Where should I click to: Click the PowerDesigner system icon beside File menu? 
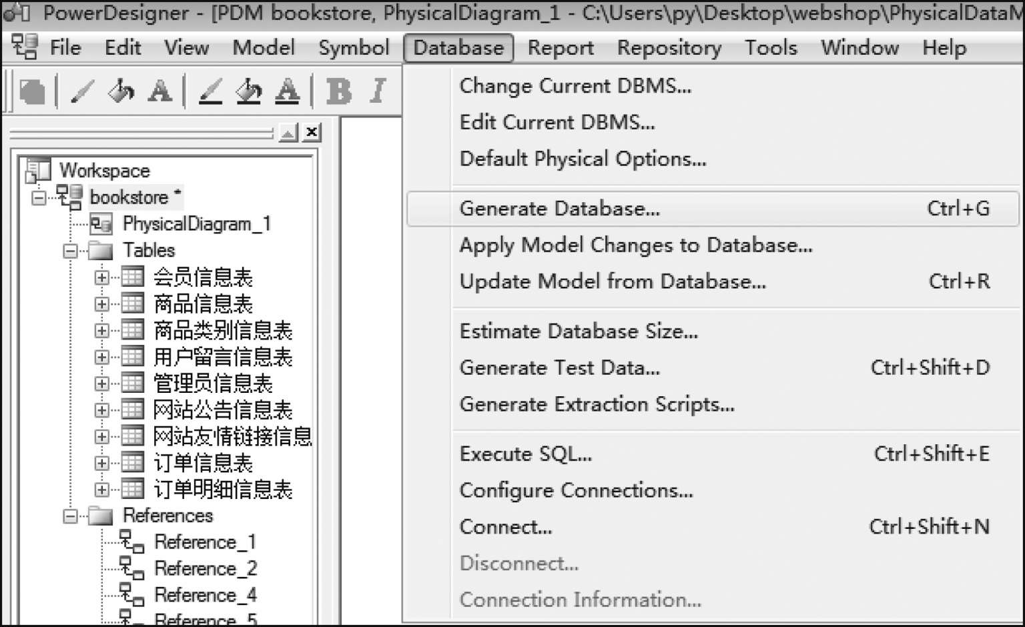25,47
